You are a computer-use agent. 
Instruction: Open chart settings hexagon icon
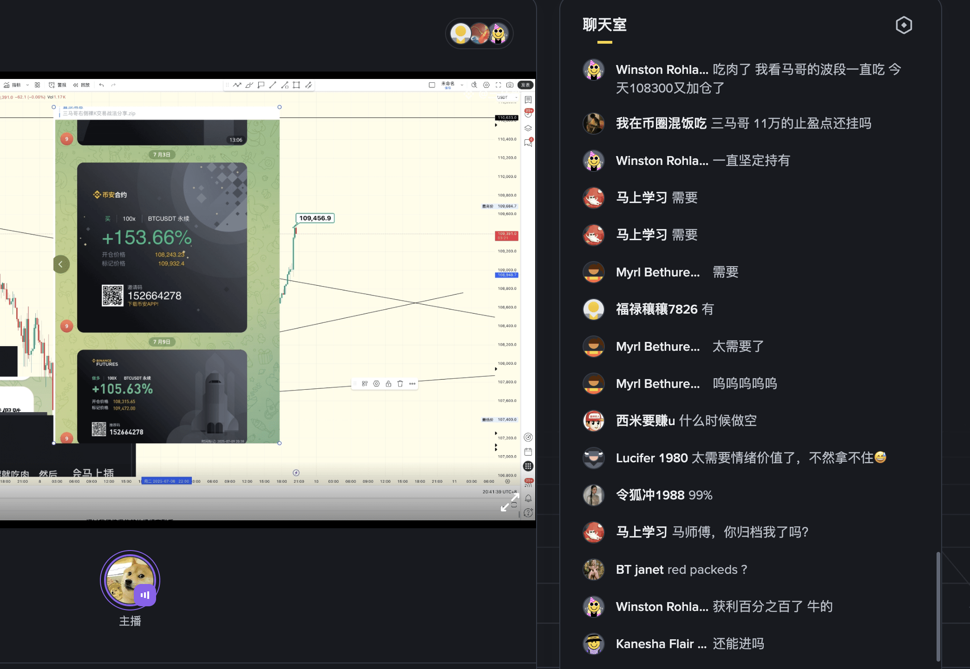pos(486,85)
